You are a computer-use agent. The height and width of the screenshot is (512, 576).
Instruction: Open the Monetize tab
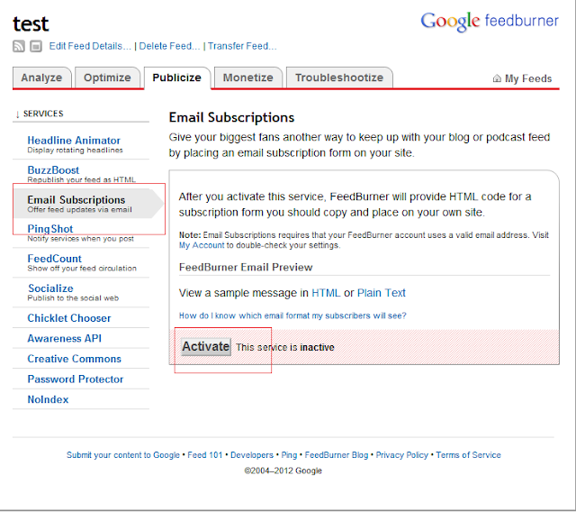coord(247,78)
